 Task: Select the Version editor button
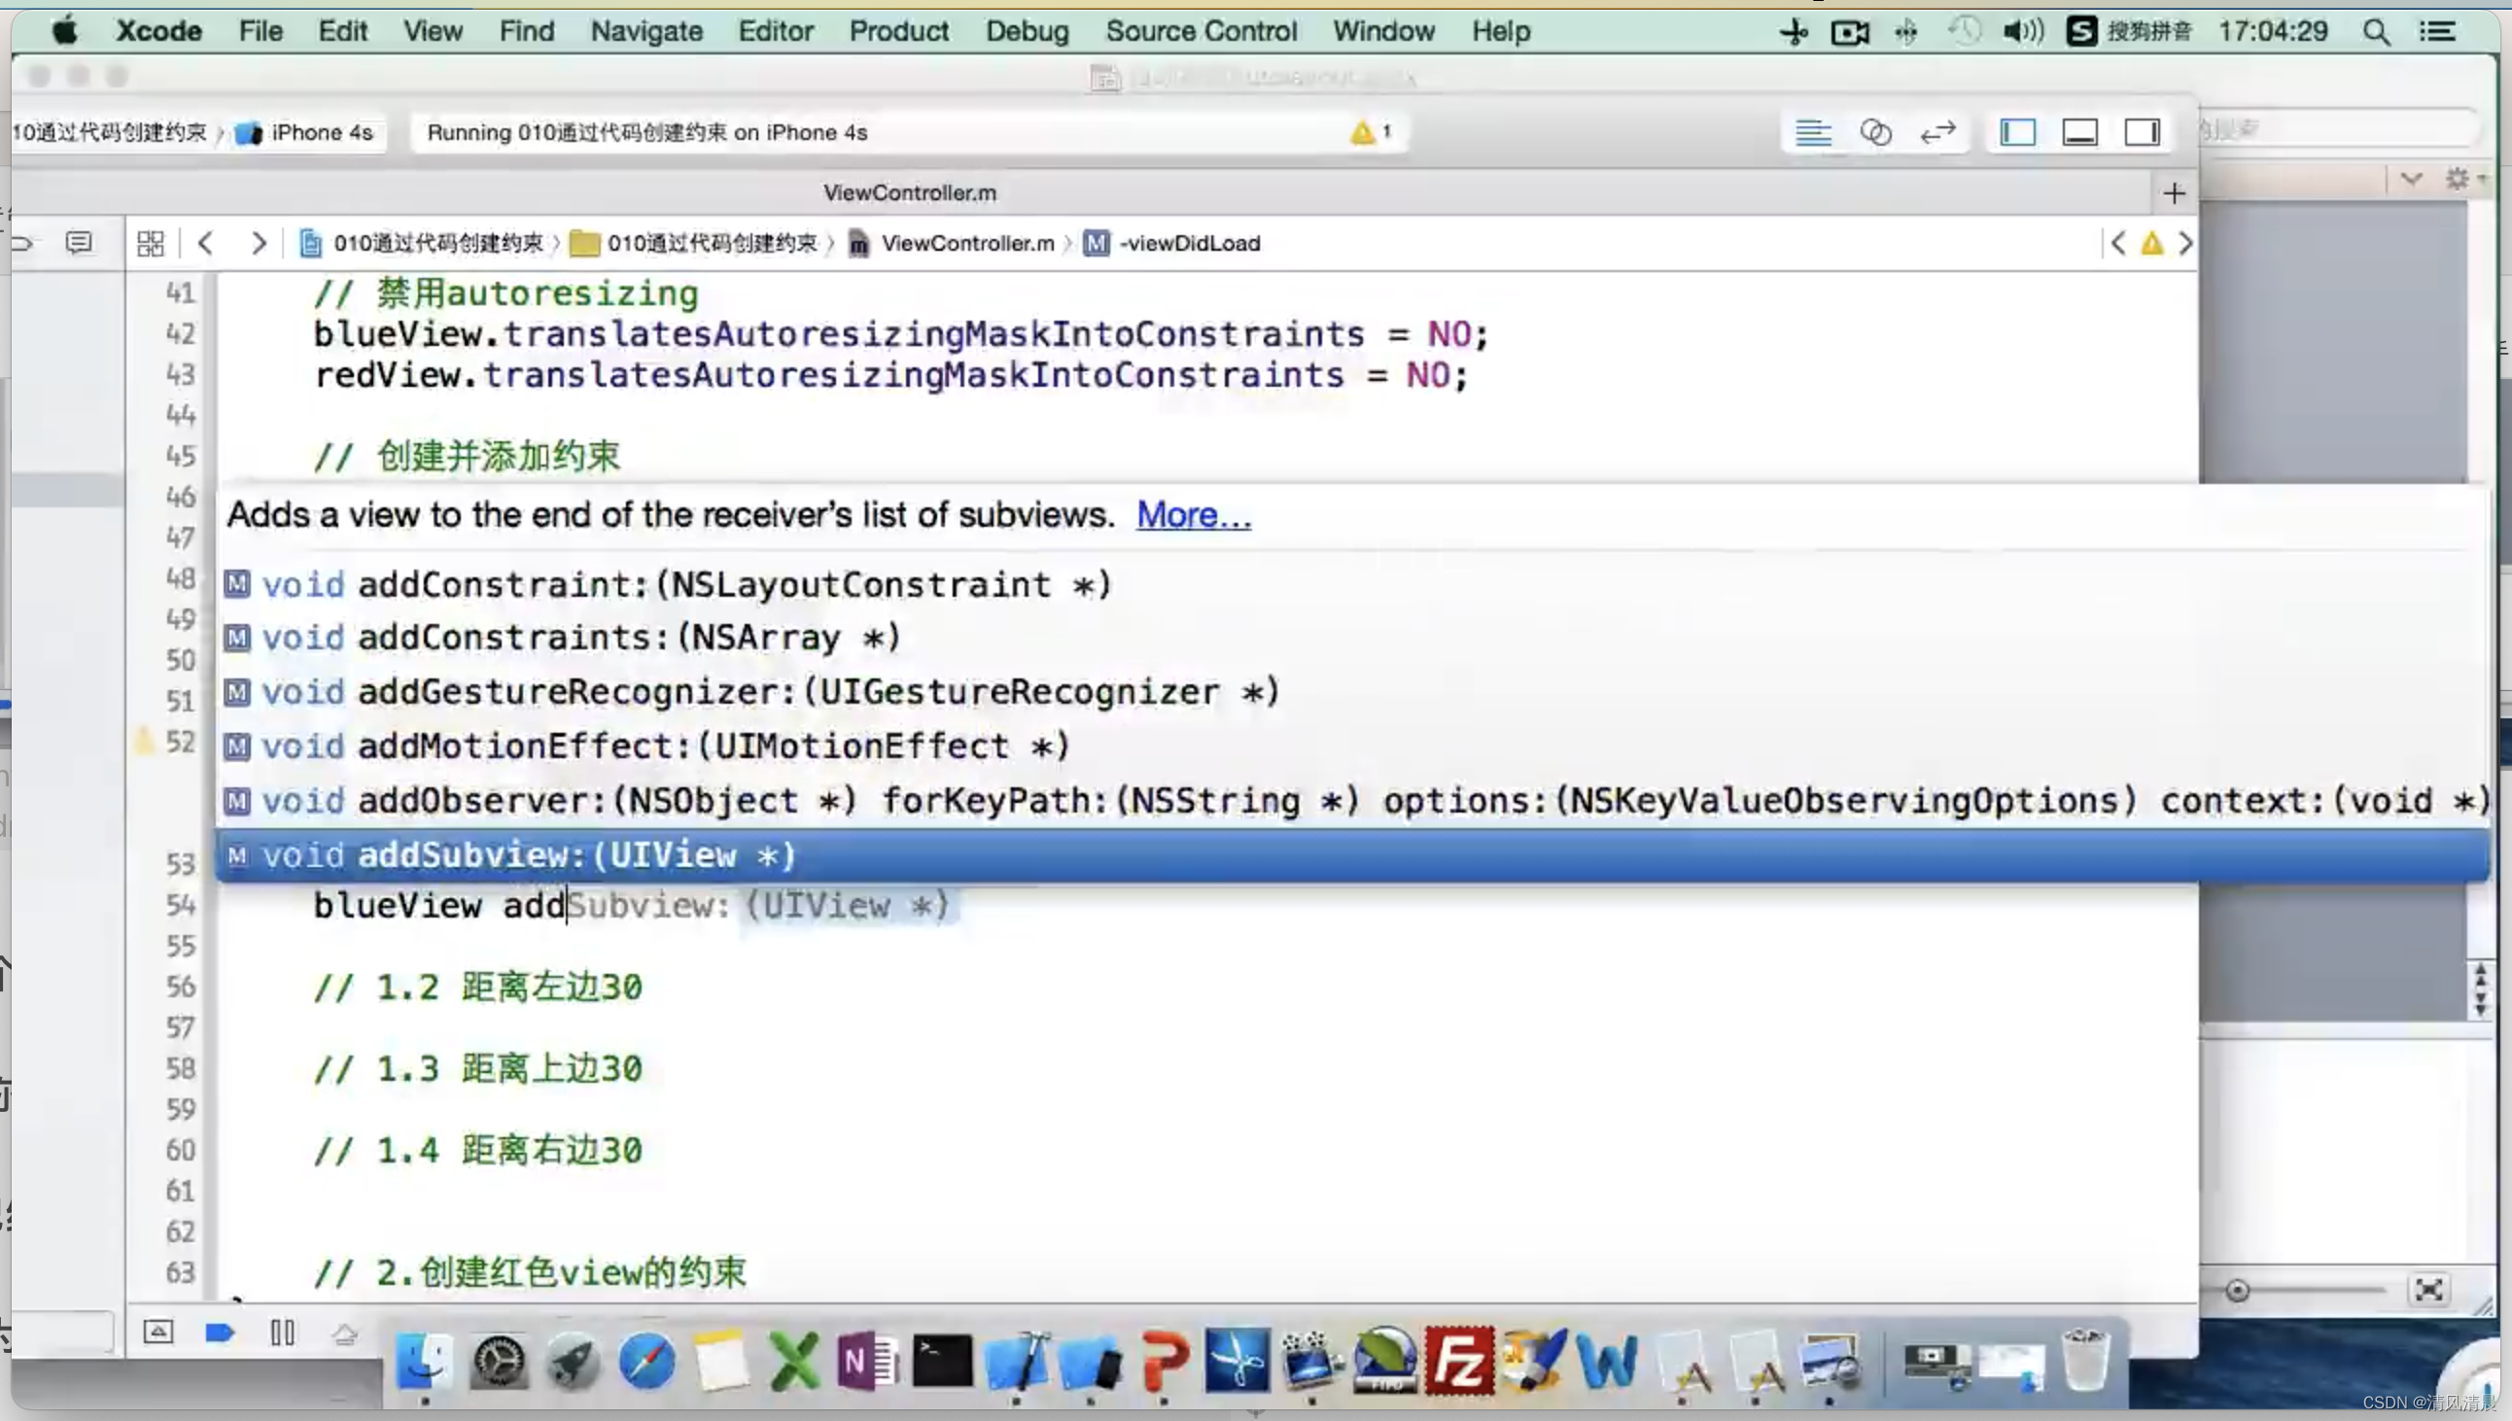pyautogui.click(x=1937, y=132)
